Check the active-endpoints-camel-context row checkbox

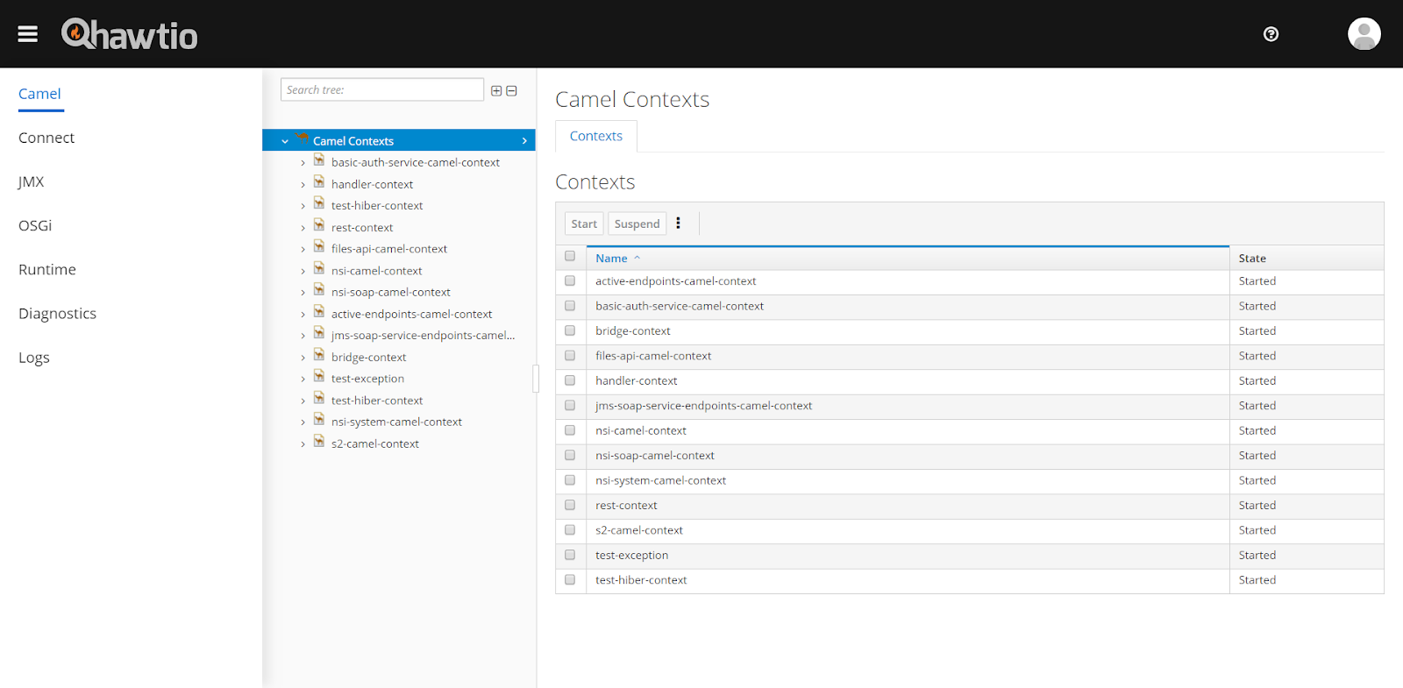tap(570, 281)
